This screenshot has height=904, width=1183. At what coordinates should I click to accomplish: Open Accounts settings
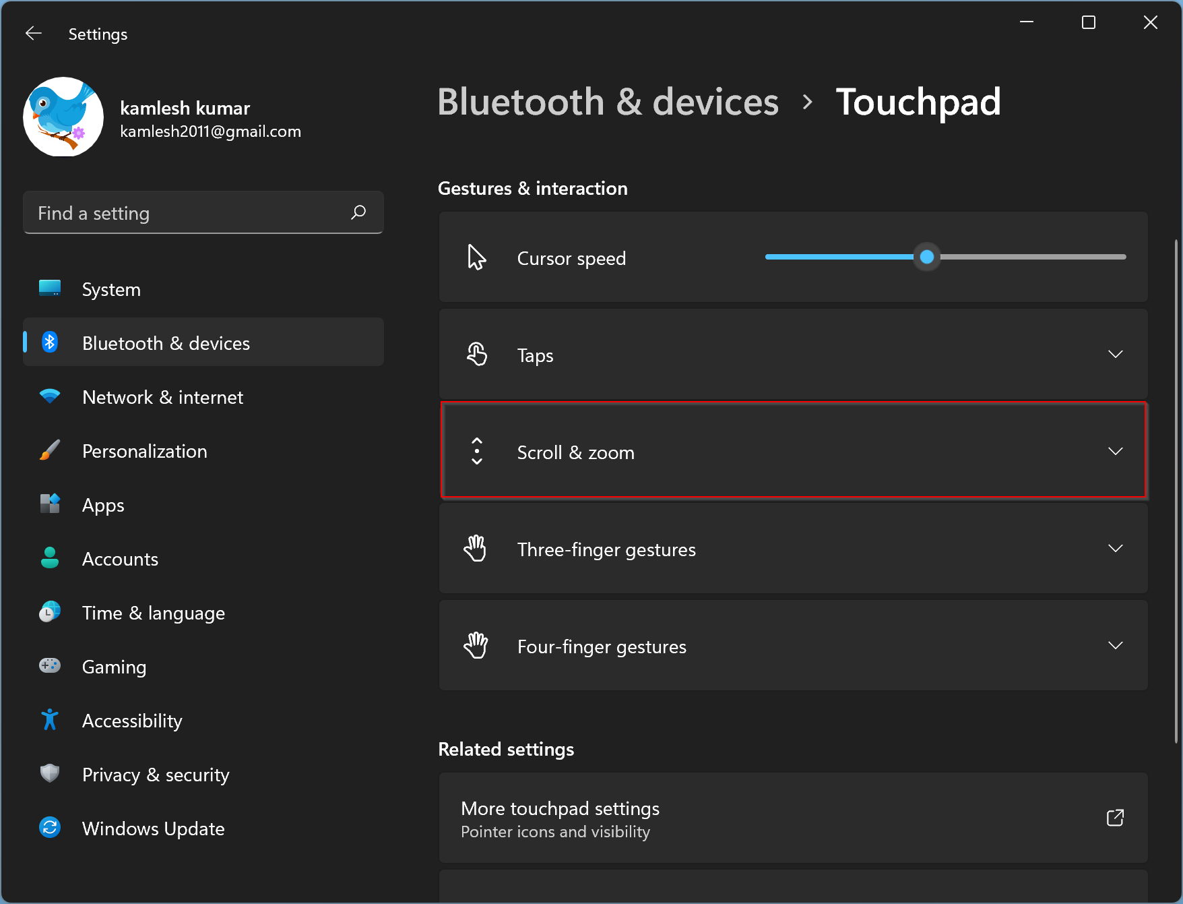(x=203, y=559)
